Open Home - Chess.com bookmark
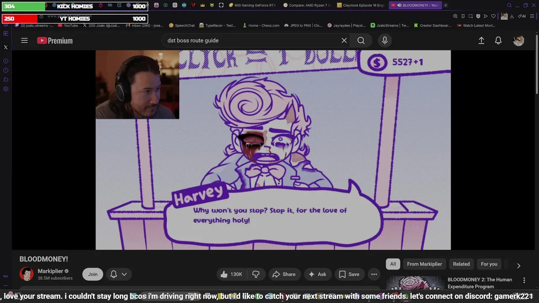 [x=261, y=25]
